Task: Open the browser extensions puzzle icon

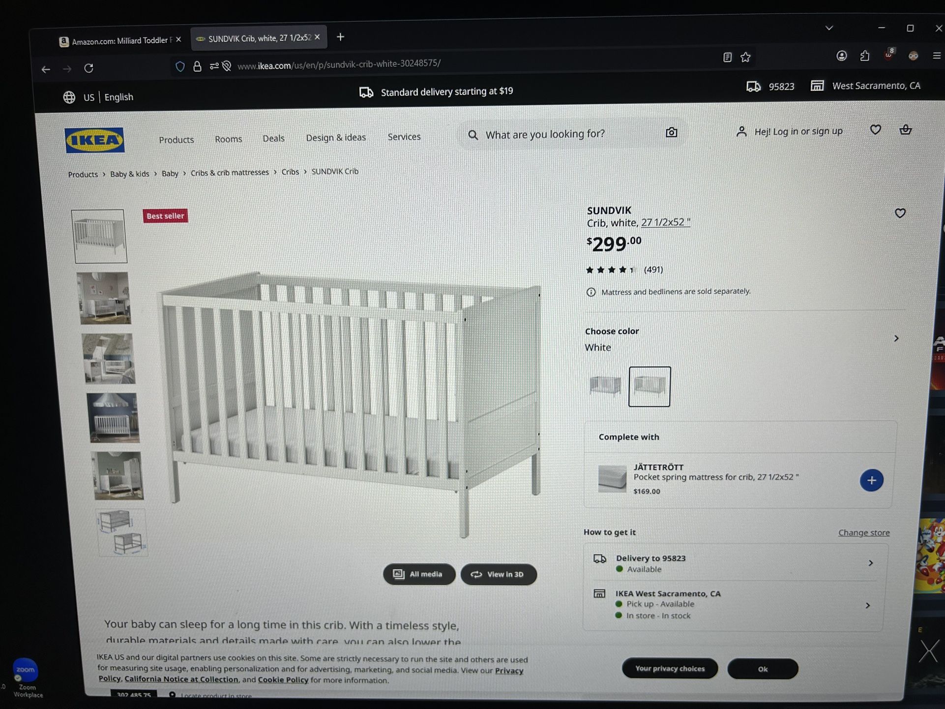Action: (865, 56)
